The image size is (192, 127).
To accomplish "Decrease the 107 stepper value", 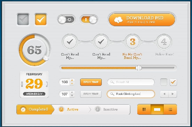I will pos(72,96).
